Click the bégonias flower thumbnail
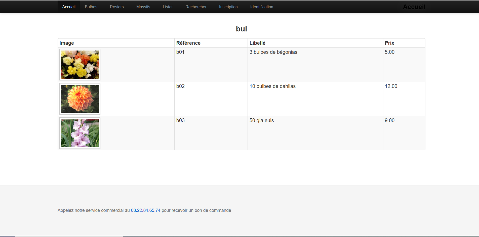This screenshot has width=479, height=237. [80, 65]
